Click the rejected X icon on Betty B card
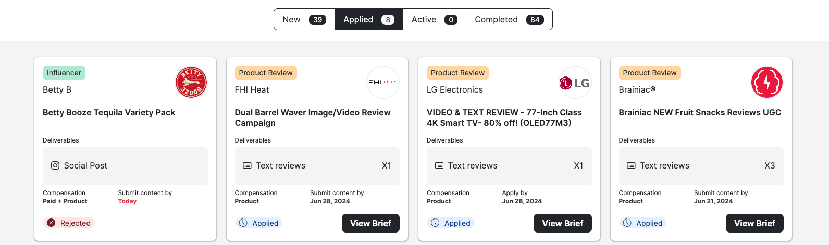Image resolution: width=829 pixels, height=245 pixels. coord(51,223)
